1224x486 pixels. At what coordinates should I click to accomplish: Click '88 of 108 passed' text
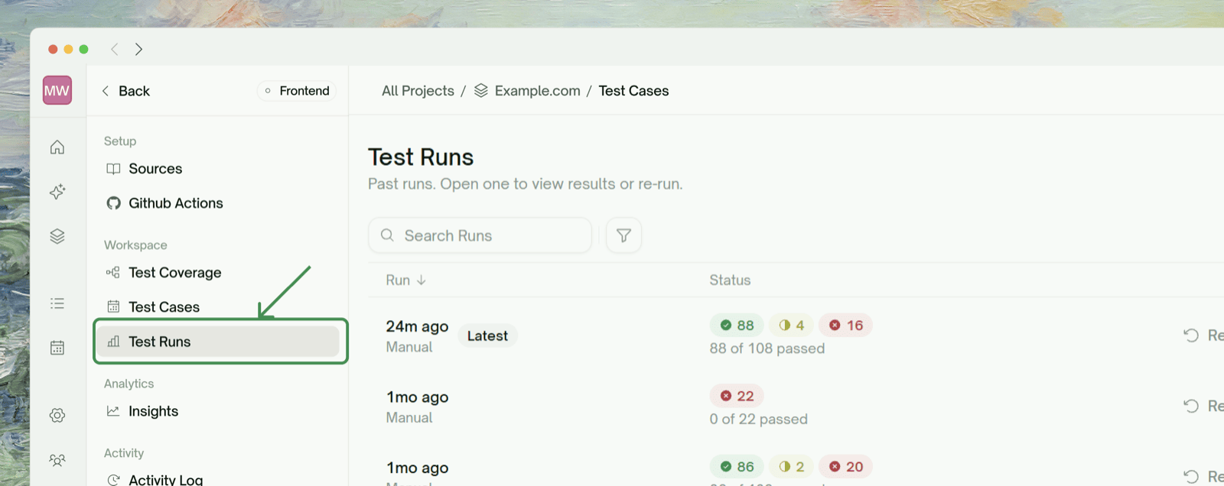[x=767, y=348]
